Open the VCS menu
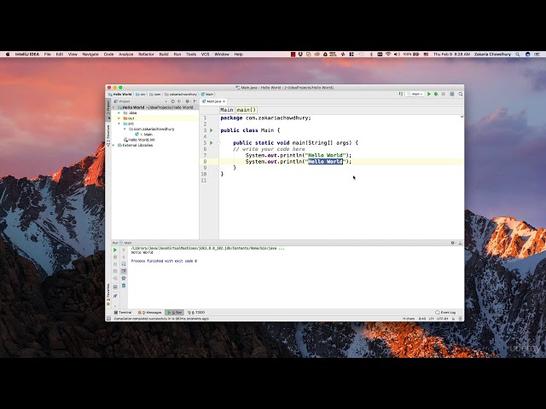The width and height of the screenshot is (546, 409). [205, 55]
